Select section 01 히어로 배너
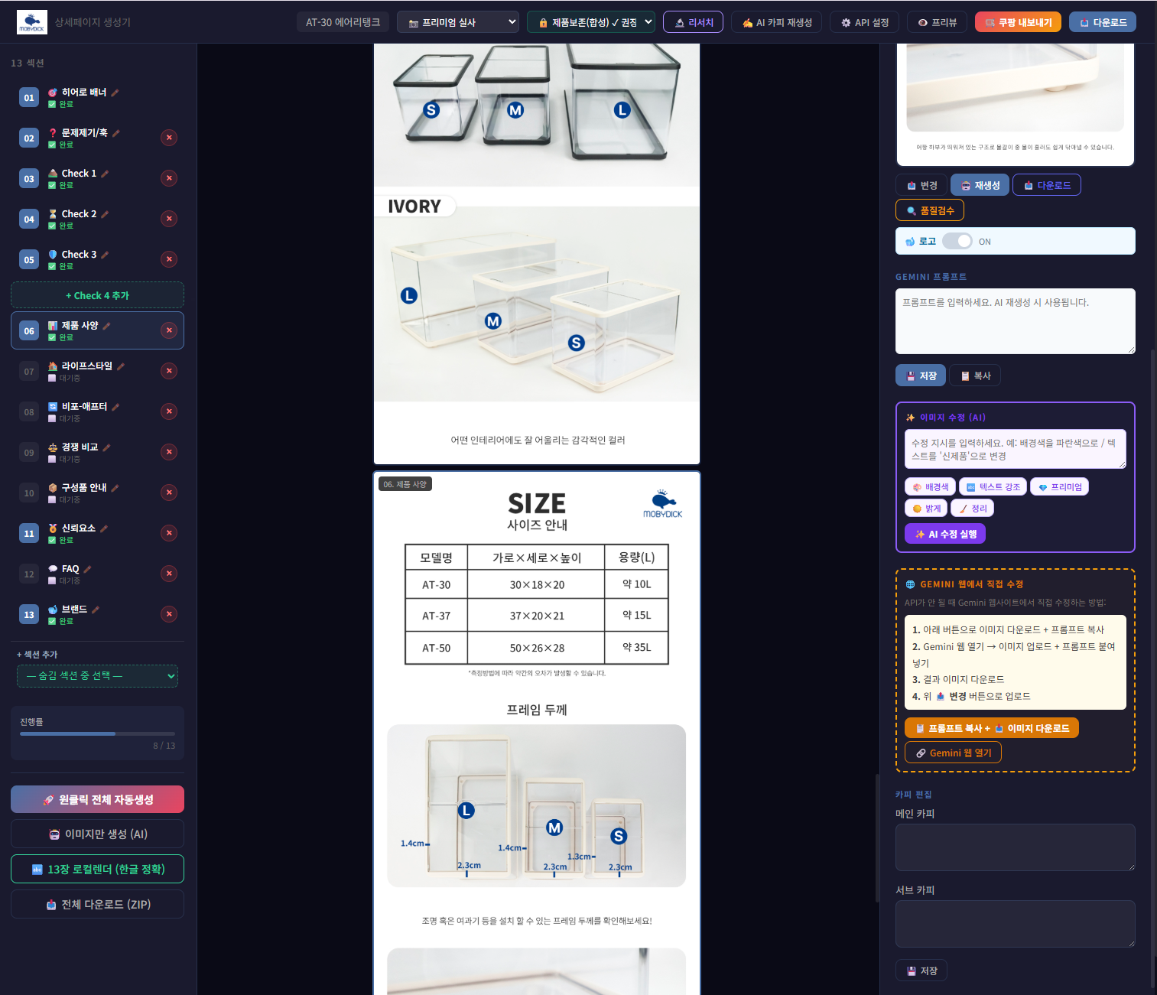The width and height of the screenshot is (1157, 995). tap(97, 97)
